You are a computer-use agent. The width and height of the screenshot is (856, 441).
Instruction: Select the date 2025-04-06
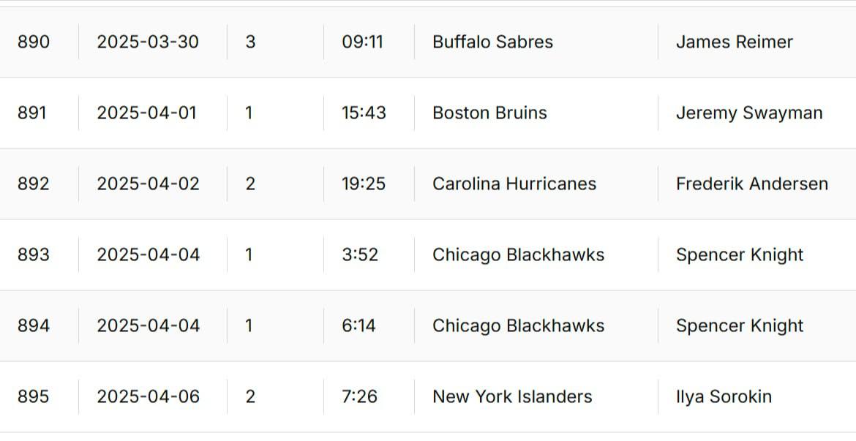(148, 396)
